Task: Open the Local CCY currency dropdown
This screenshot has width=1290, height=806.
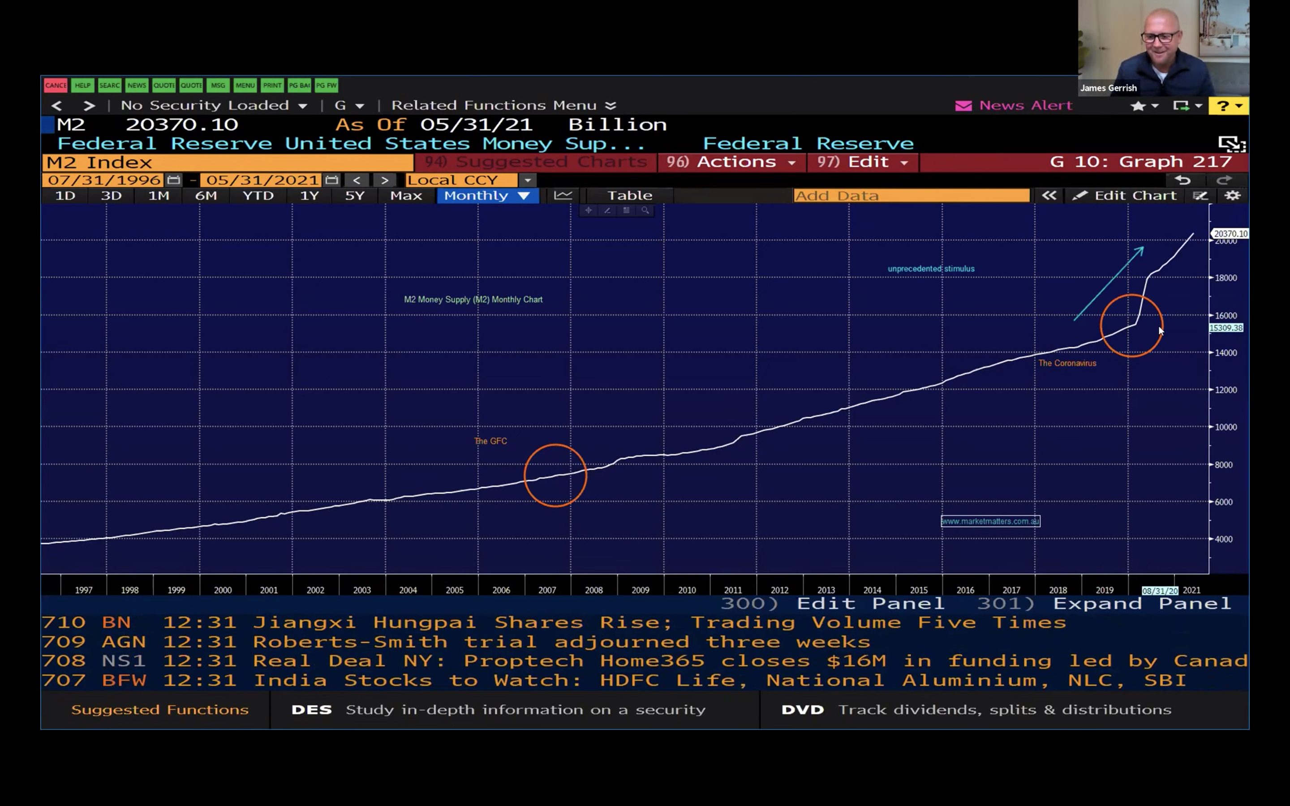Action: (x=527, y=180)
